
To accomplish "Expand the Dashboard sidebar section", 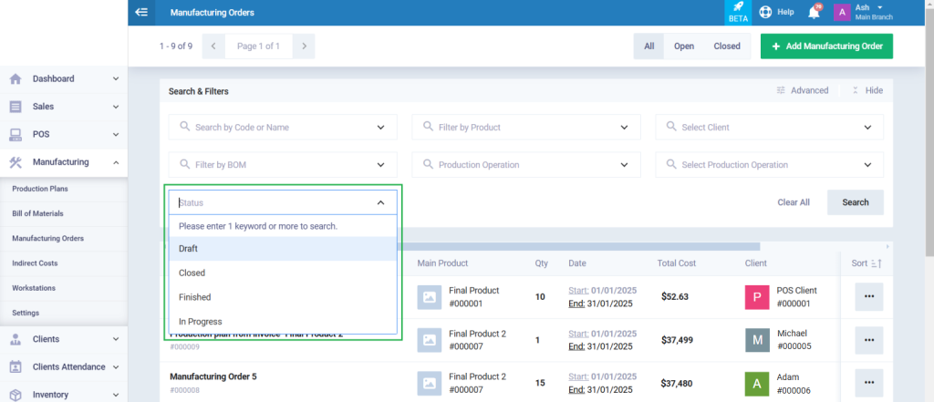I will [x=116, y=78].
